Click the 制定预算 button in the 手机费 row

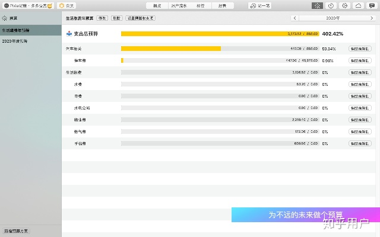[360, 143]
